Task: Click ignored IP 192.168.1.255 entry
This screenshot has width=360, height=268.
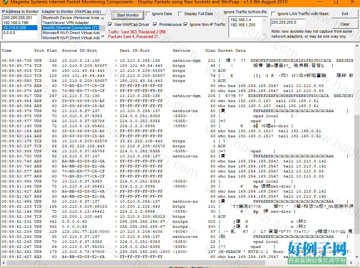Action: (x=243, y=25)
